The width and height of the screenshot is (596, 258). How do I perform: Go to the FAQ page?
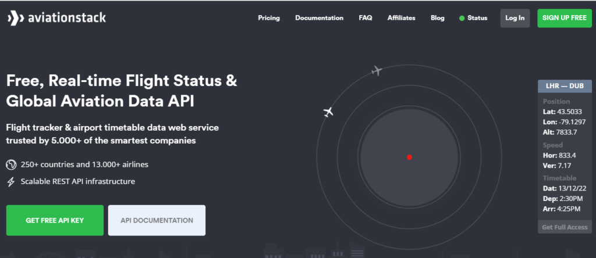(366, 18)
